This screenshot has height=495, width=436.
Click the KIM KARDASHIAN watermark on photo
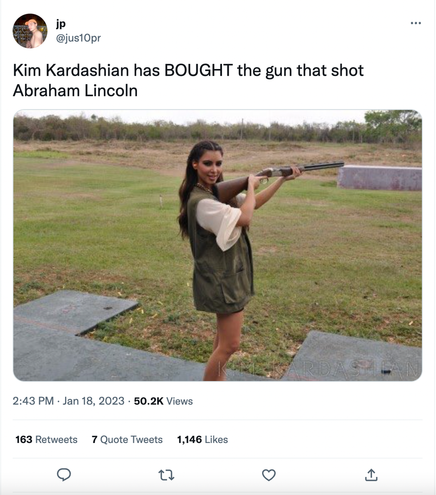point(318,369)
